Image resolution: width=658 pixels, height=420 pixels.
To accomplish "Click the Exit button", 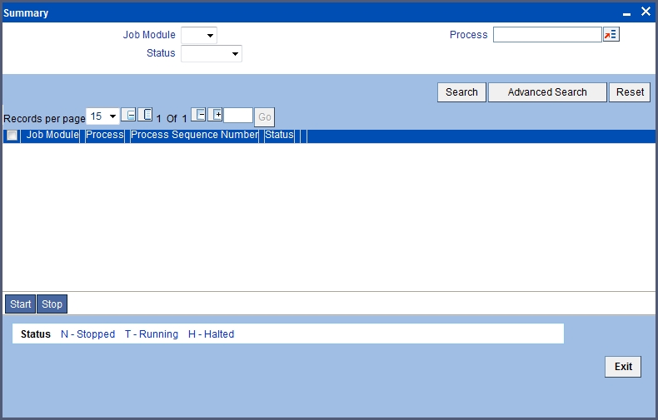I will pos(623,367).
